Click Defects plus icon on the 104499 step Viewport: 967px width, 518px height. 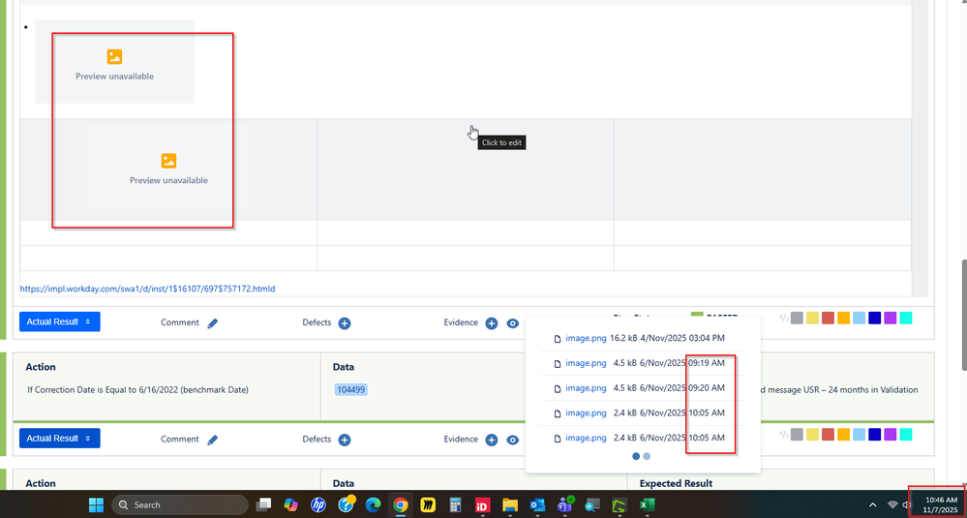pos(345,440)
